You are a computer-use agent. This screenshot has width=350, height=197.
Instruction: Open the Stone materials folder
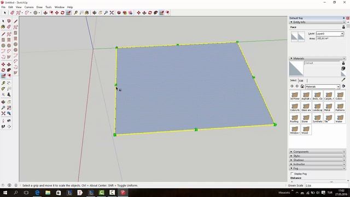tap(306, 118)
